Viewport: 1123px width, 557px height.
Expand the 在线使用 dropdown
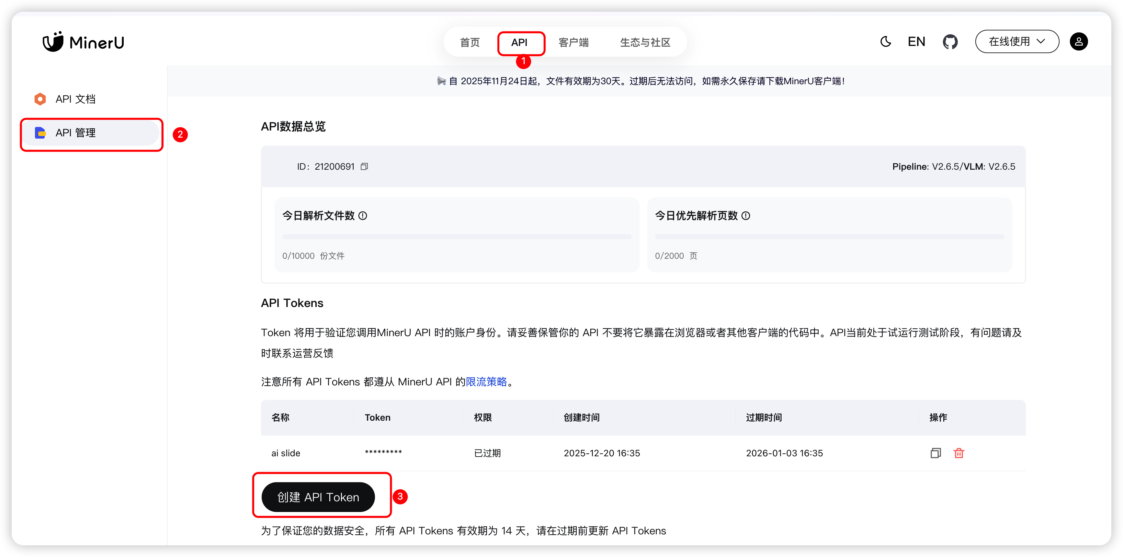[x=1017, y=42]
